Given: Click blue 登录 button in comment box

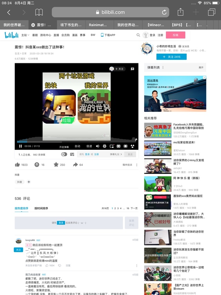Looking at the screenshot, I should (x=61, y=223).
